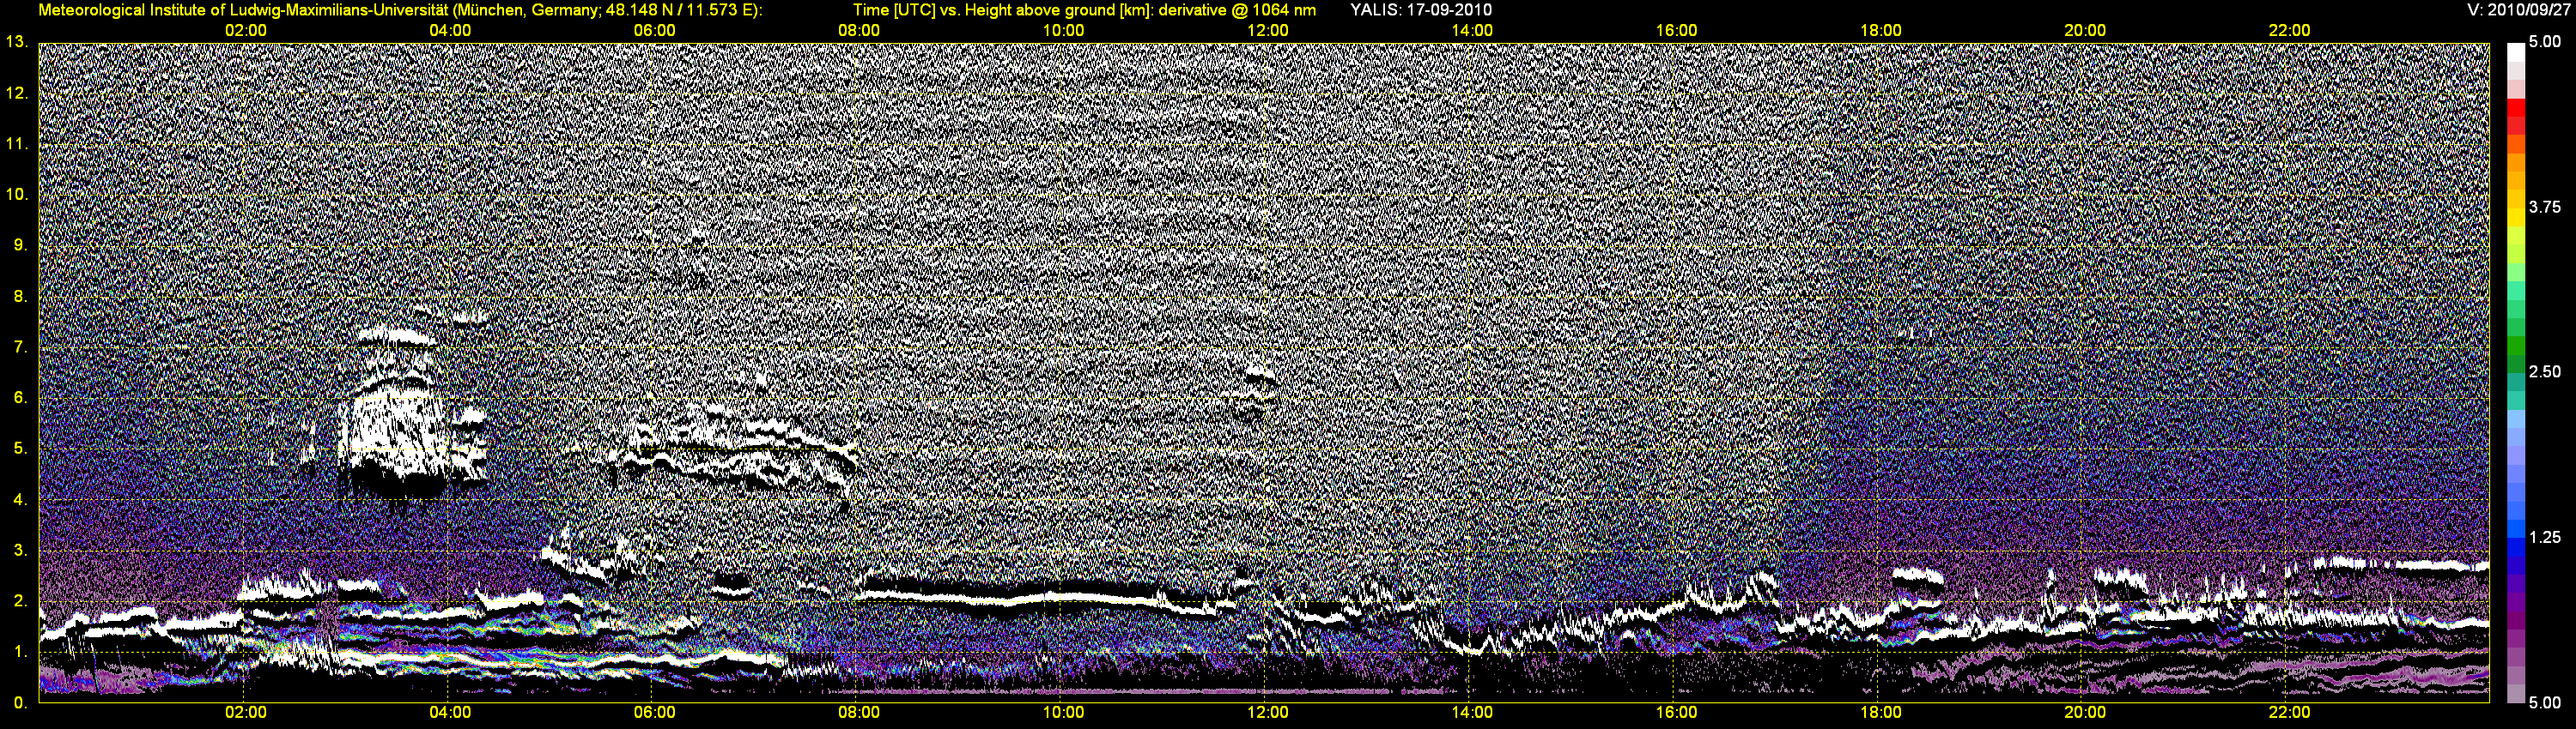Click the 04:00 label on the bottom time axis

click(x=450, y=713)
